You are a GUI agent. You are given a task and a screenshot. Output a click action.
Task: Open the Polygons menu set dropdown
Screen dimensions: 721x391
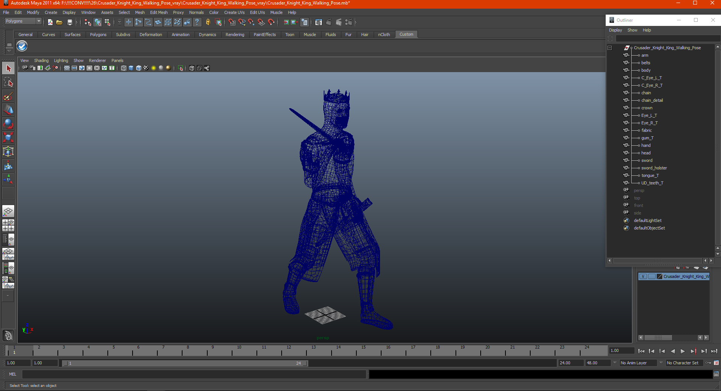[x=23, y=21]
